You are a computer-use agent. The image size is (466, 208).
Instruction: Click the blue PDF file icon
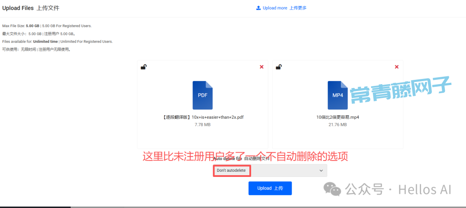pyautogui.click(x=202, y=95)
